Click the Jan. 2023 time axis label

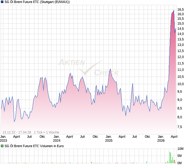click(x=4, y=139)
